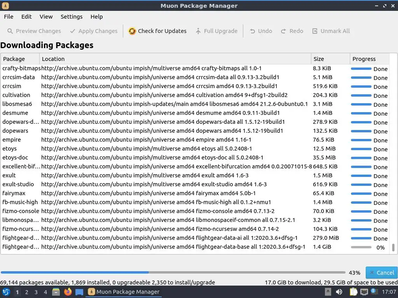This screenshot has height=298, width=398.
Task: Click the Preview Changes magnifier icon
Action: click(10, 31)
